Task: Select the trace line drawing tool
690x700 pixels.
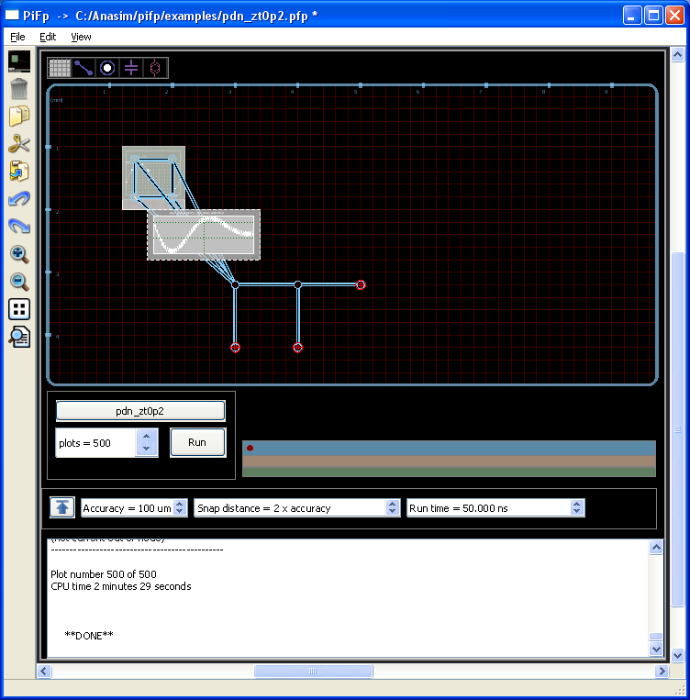Action: tap(83, 68)
